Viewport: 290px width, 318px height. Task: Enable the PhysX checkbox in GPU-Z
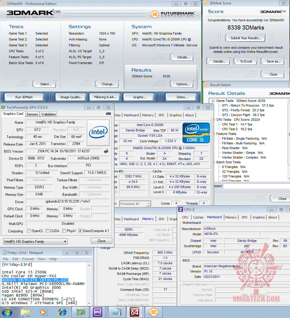[x=64, y=231]
